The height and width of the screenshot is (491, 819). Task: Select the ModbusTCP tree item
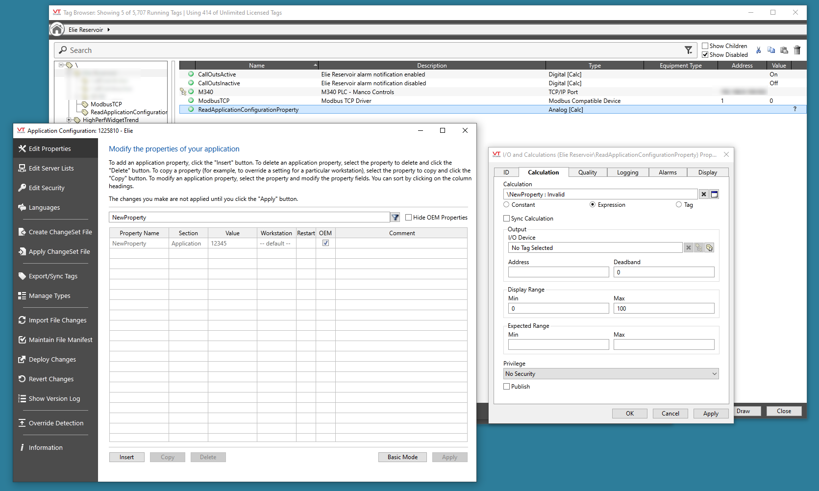[x=106, y=104]
